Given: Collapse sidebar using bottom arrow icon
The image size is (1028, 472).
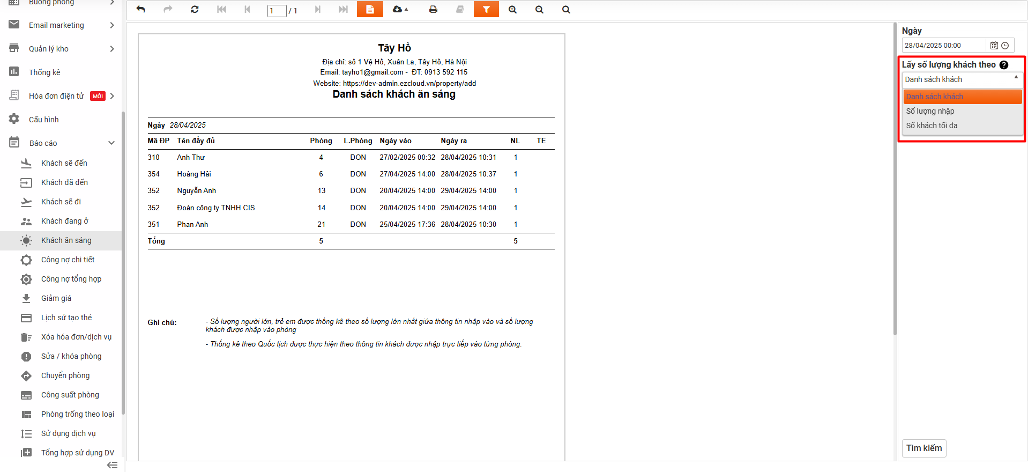Looking at the screenshot, I should point(112,465).
